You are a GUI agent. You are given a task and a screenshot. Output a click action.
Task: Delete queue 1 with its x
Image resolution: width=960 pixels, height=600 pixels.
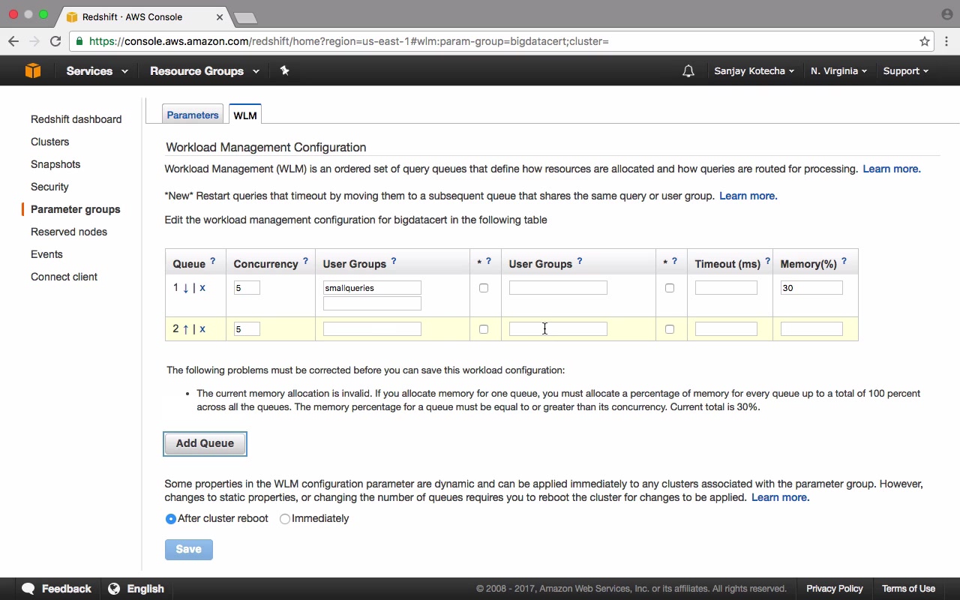click(202, 288)
